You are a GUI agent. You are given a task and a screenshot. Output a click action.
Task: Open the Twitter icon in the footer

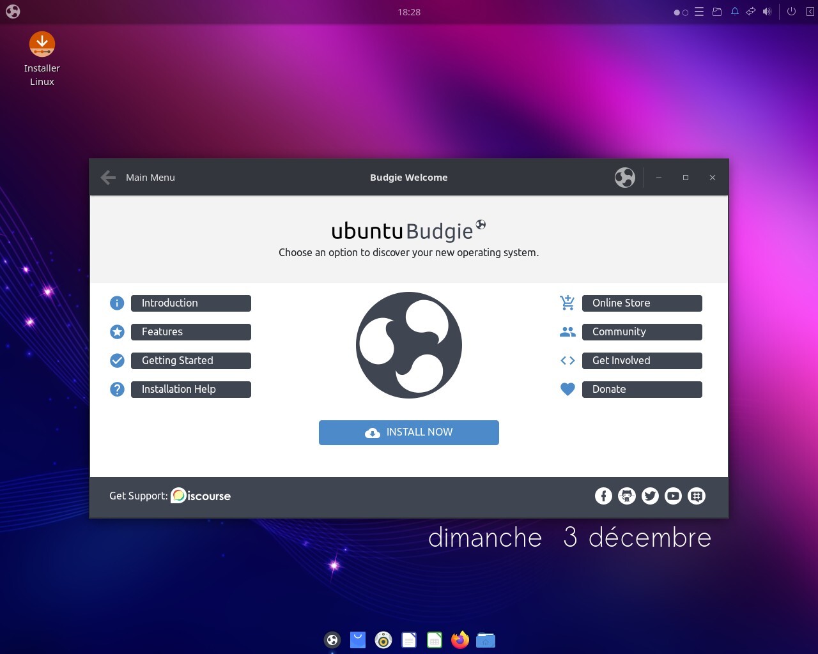[x=650, y=496]
